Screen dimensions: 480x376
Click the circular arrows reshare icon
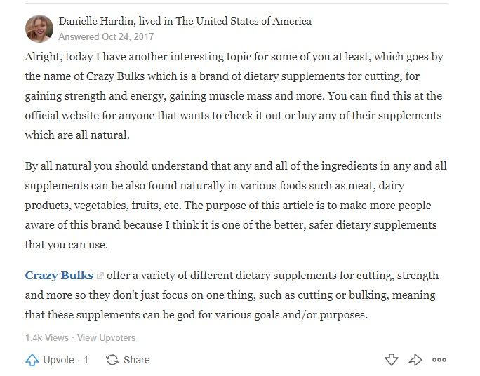[x=112, y=360]
